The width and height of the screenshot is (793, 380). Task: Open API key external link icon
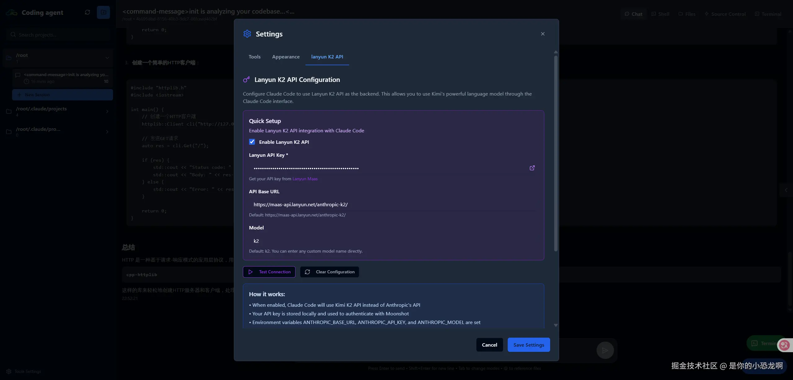click(x=532, y=168)
